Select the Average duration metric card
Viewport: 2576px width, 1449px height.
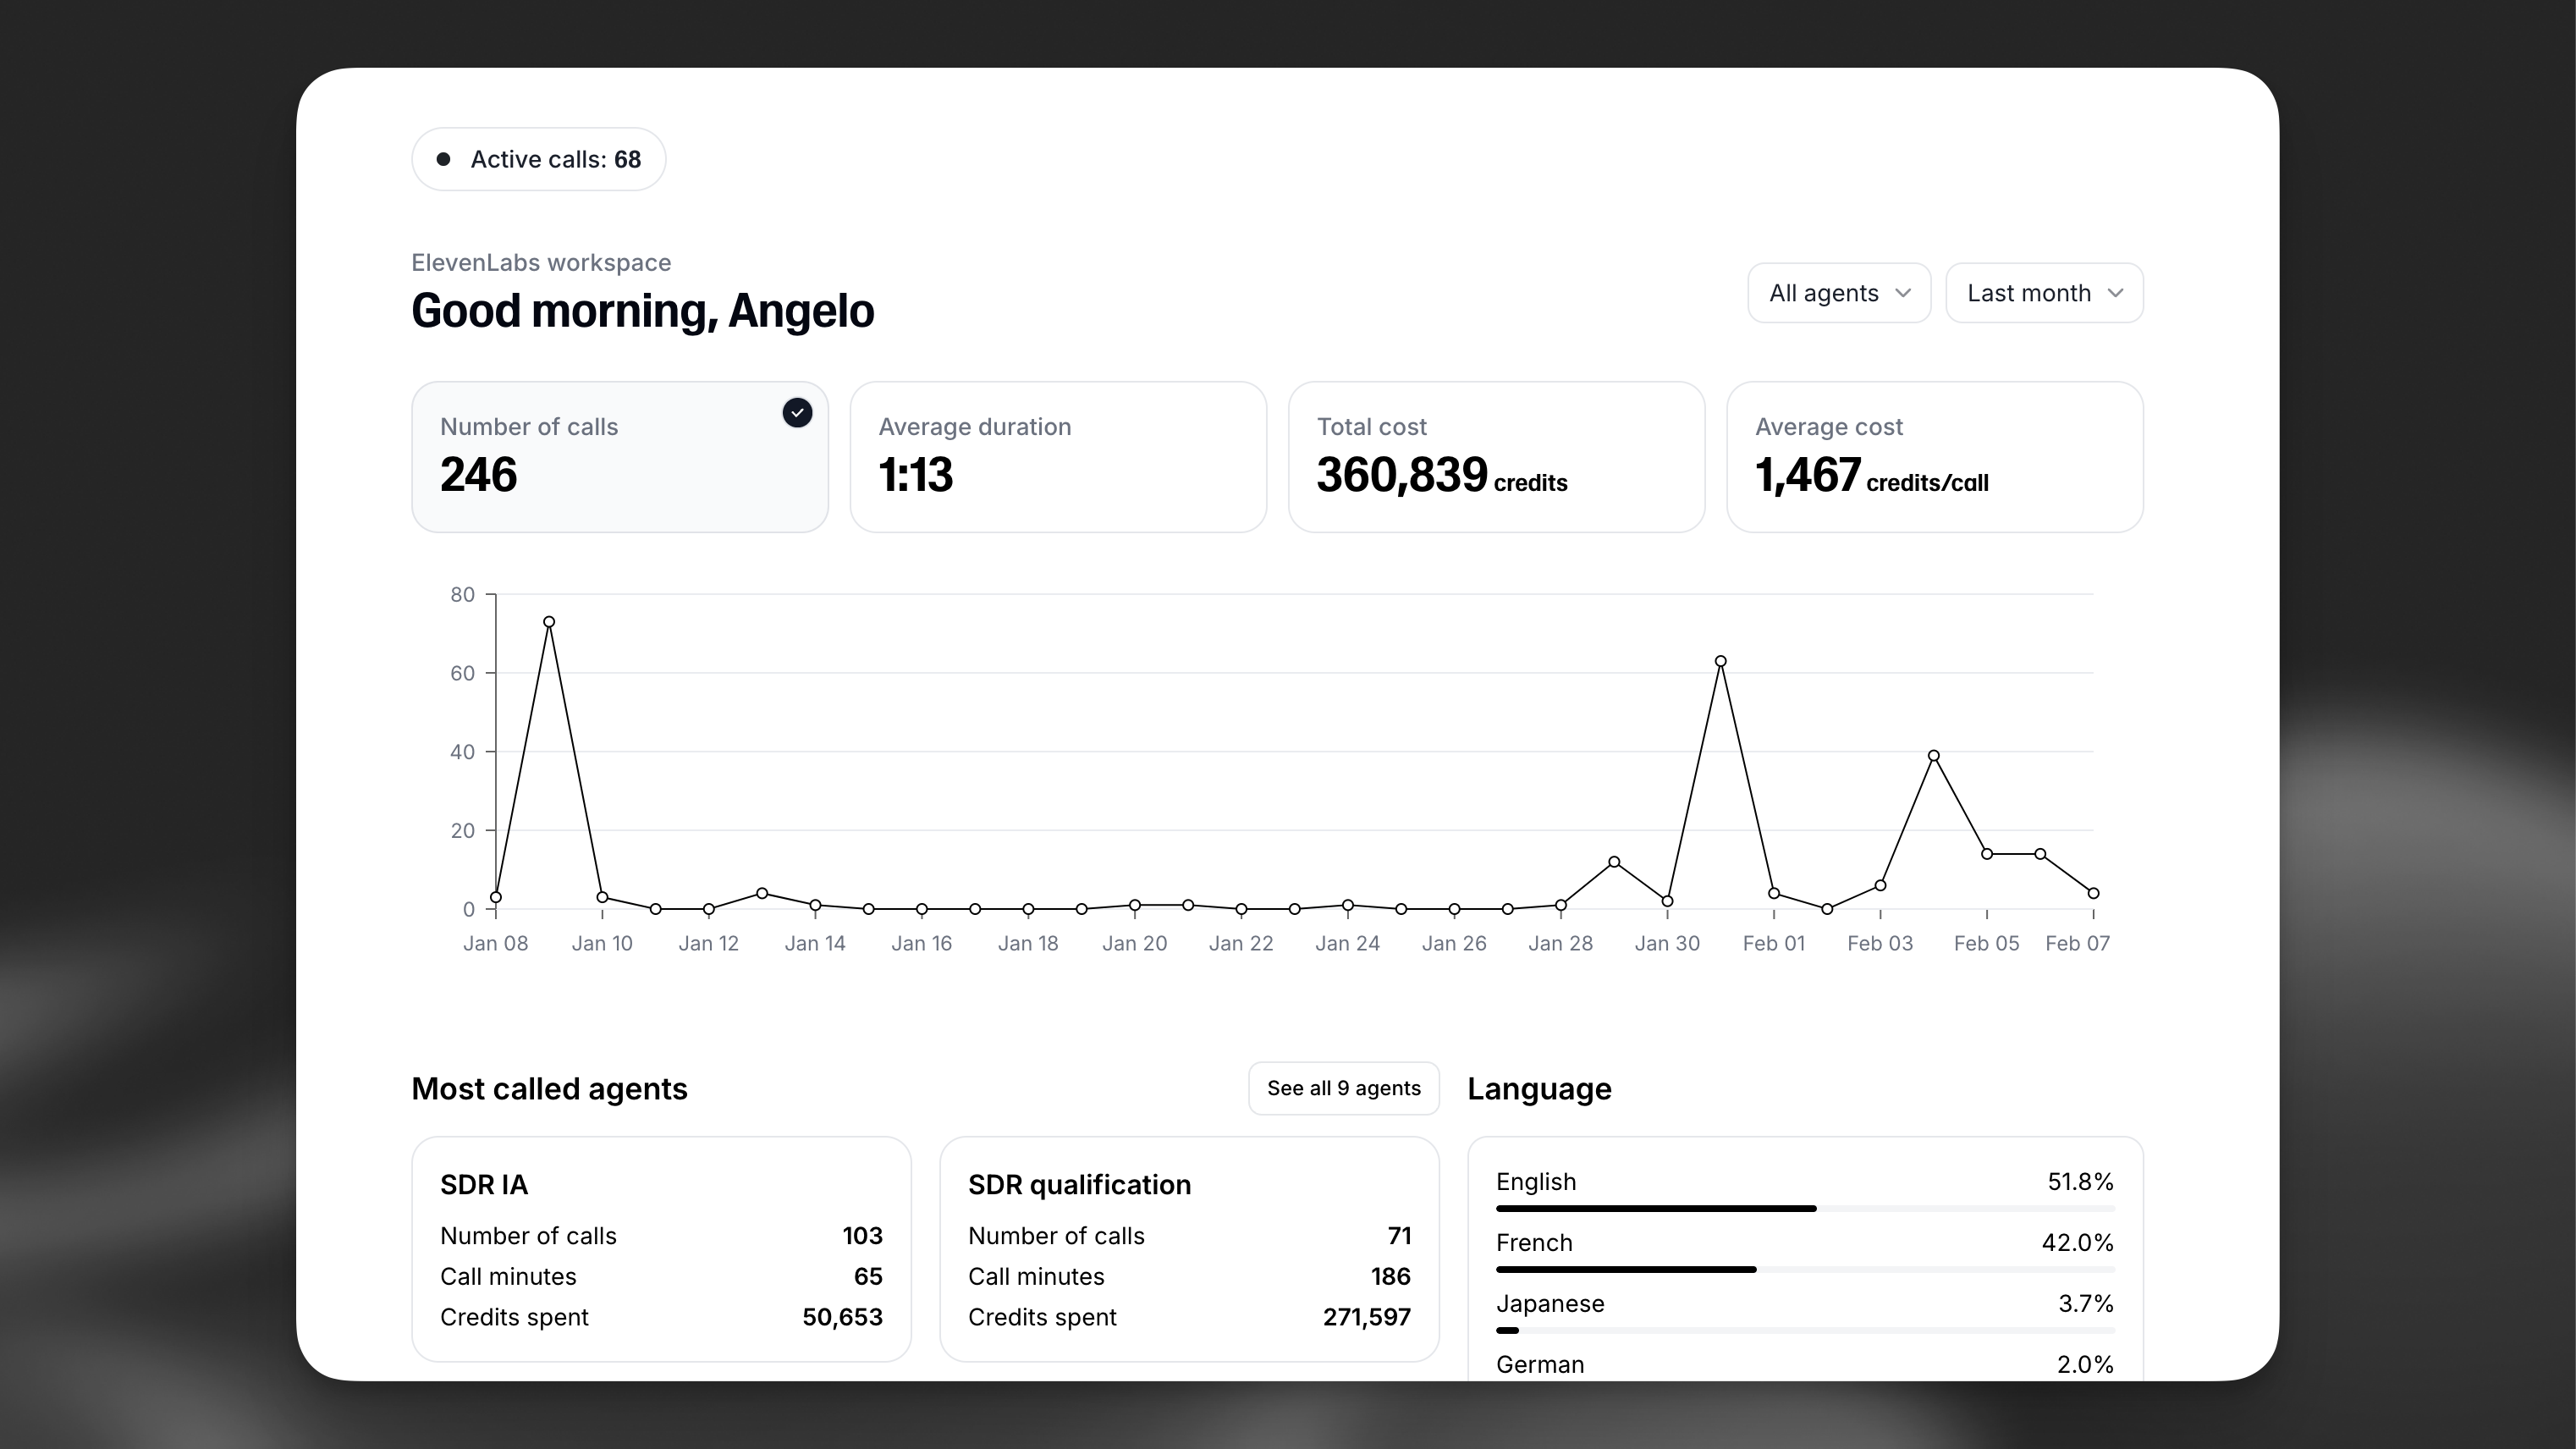(x=1057, y=457)
